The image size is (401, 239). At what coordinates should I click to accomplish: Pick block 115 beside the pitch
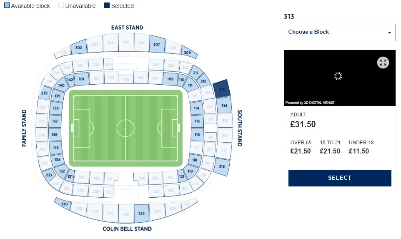[x=197, y=121]
